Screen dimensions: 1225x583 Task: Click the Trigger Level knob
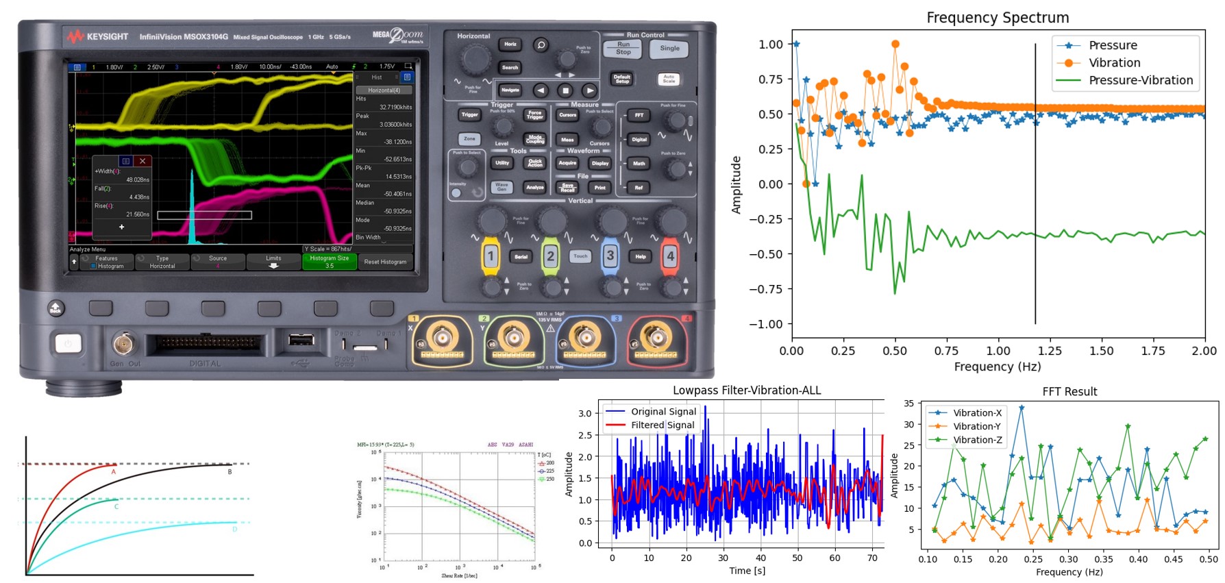pyautogui.click(x=504, y=127)
